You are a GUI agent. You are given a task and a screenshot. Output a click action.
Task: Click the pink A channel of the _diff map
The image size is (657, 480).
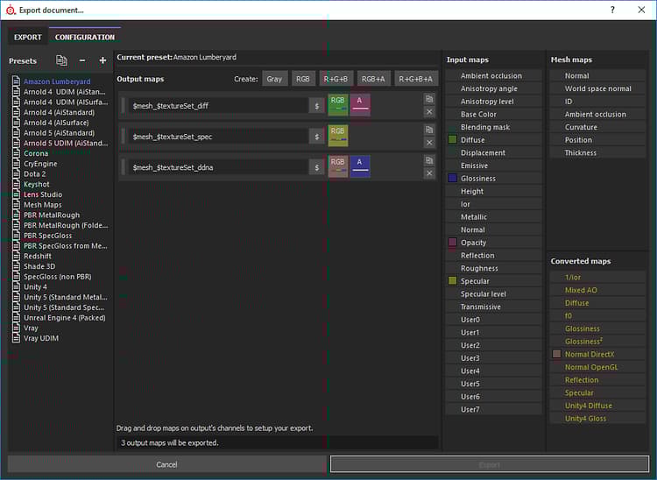point(359,105)
